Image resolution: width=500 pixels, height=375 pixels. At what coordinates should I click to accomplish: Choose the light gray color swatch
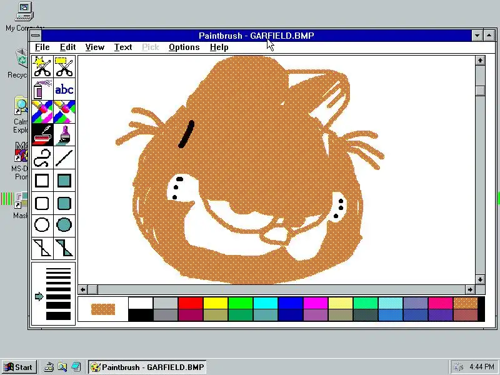click(x=166, y=303)
